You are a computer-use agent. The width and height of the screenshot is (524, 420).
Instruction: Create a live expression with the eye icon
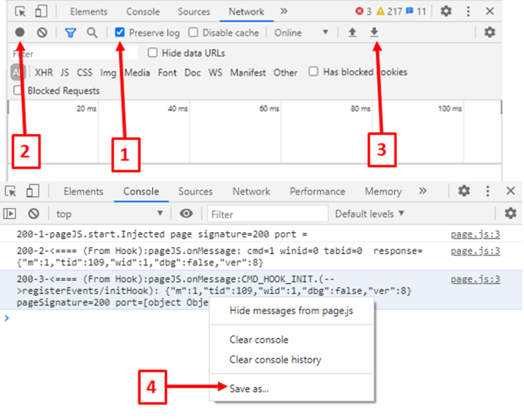[186, 213]
